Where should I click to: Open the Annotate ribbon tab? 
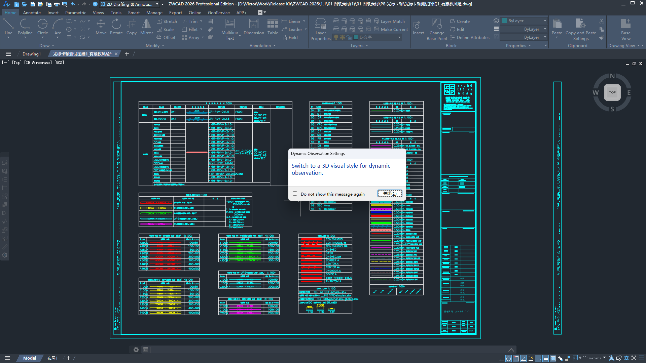[32, 12]
